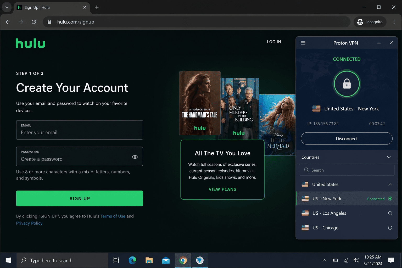The width and height of the screenshot is (402, 268).
Task: Select the US - Los Angeles radio button
Action: point(390,213)
